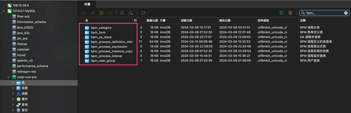Viewport: 351px width, 113px height.
Task: Clear the bpm_ search filter
Action: click(x=346, y=13)
